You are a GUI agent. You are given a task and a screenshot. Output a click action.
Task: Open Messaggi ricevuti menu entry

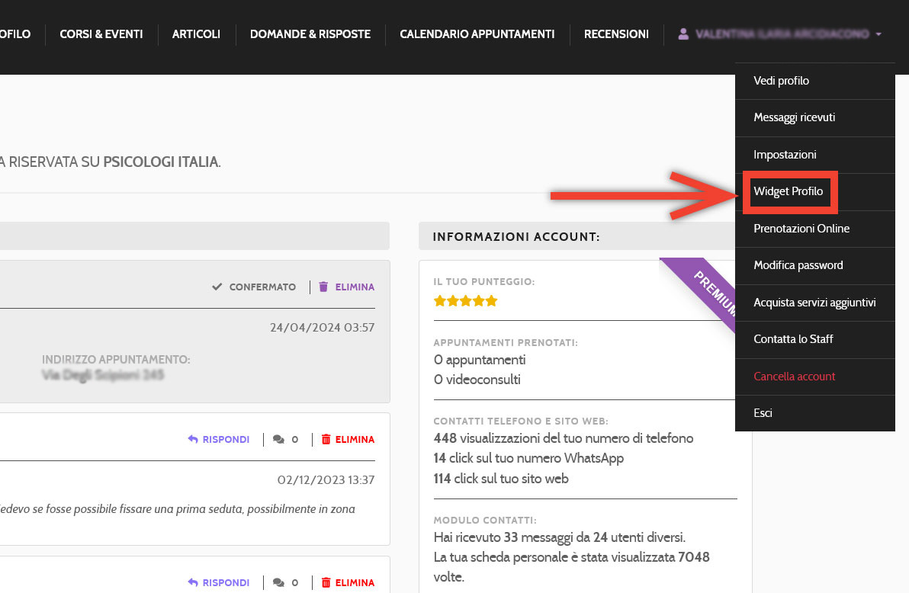[x=794, y=117]
